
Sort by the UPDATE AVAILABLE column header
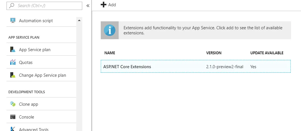[267, 53]
